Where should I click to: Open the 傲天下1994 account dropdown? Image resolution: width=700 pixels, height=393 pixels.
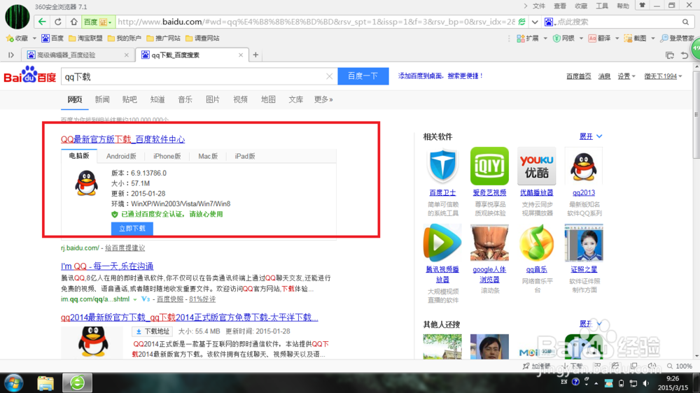pos(663,76)
